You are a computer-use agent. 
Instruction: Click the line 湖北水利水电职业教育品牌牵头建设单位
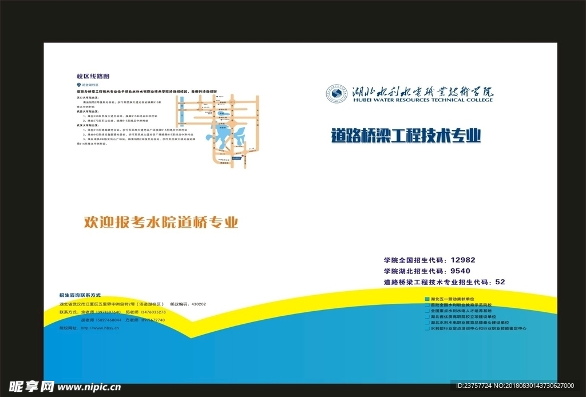coord(470,323)
